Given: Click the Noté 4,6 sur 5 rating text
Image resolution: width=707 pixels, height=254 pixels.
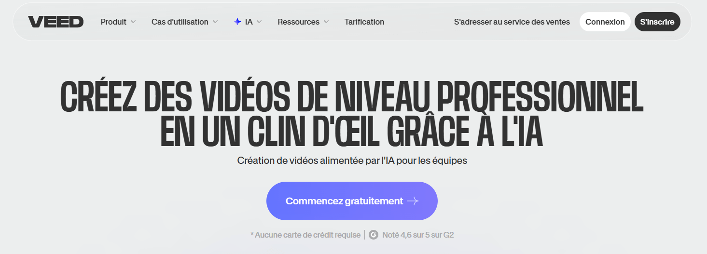Looking at the screenshot, I should [417, 235].
